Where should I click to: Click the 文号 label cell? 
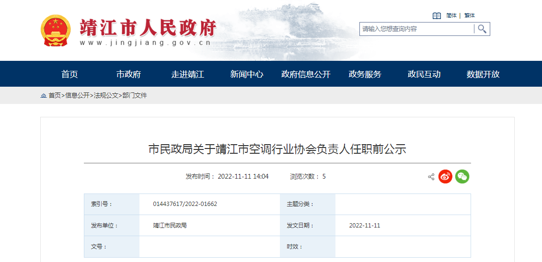click(112, 247)
